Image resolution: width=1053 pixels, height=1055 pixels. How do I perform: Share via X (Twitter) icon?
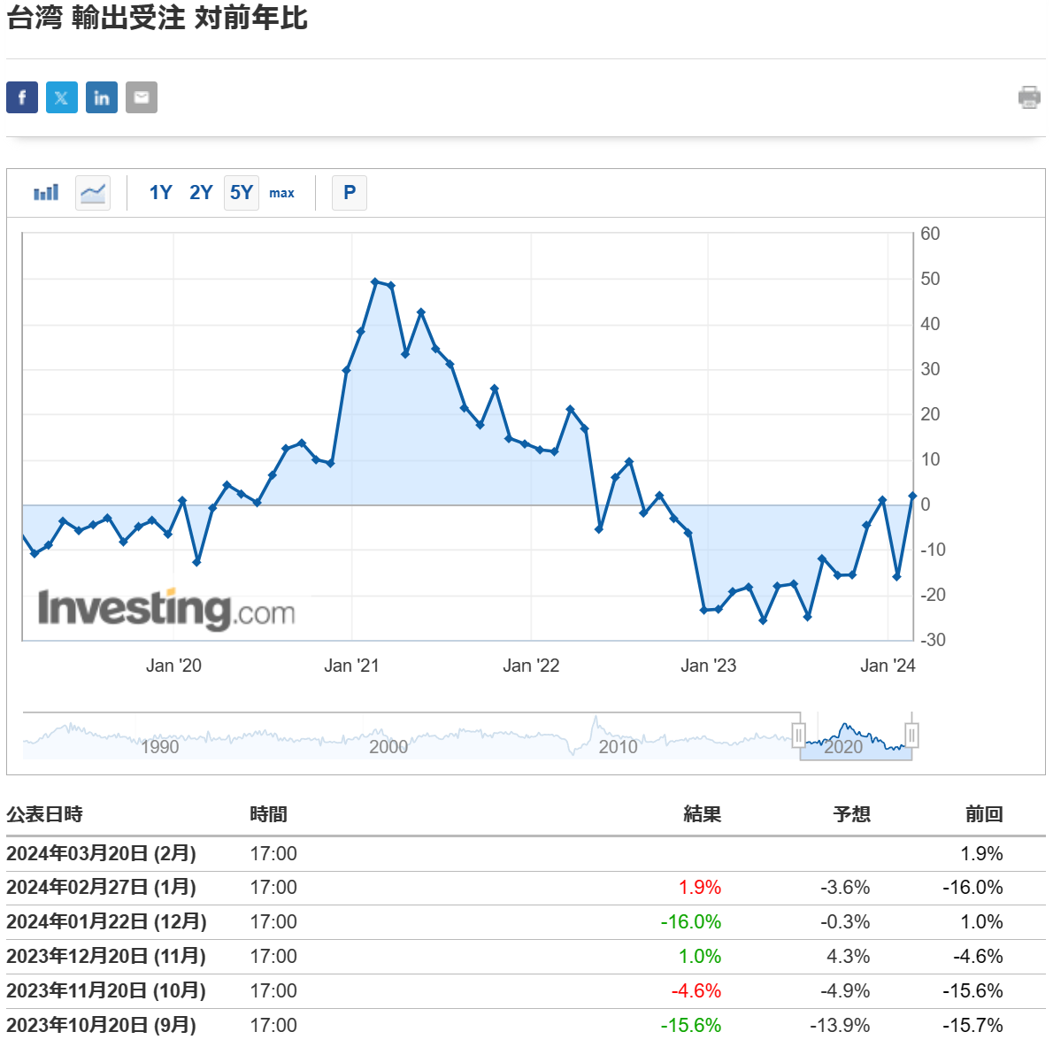tap(62, 97)
